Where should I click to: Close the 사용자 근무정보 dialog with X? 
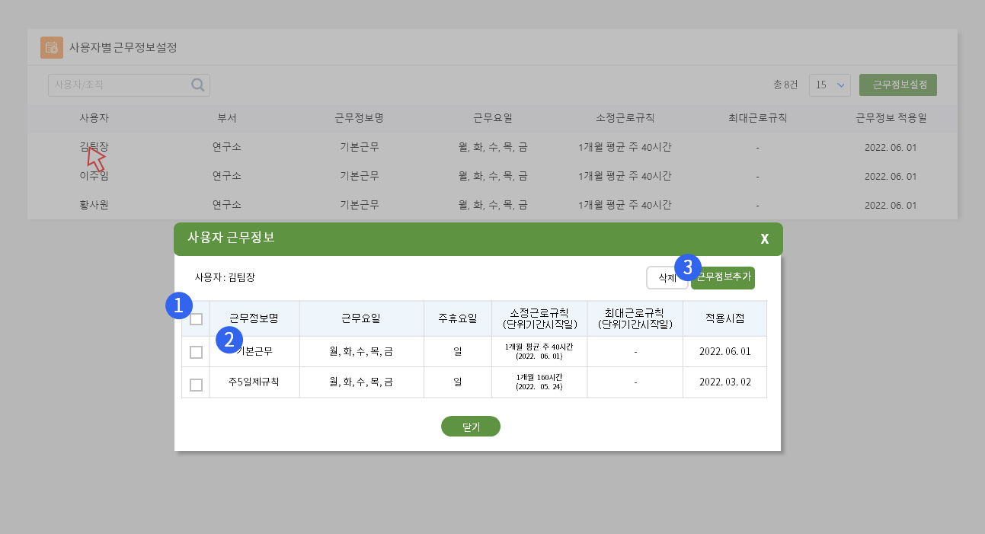coord(765,239)
